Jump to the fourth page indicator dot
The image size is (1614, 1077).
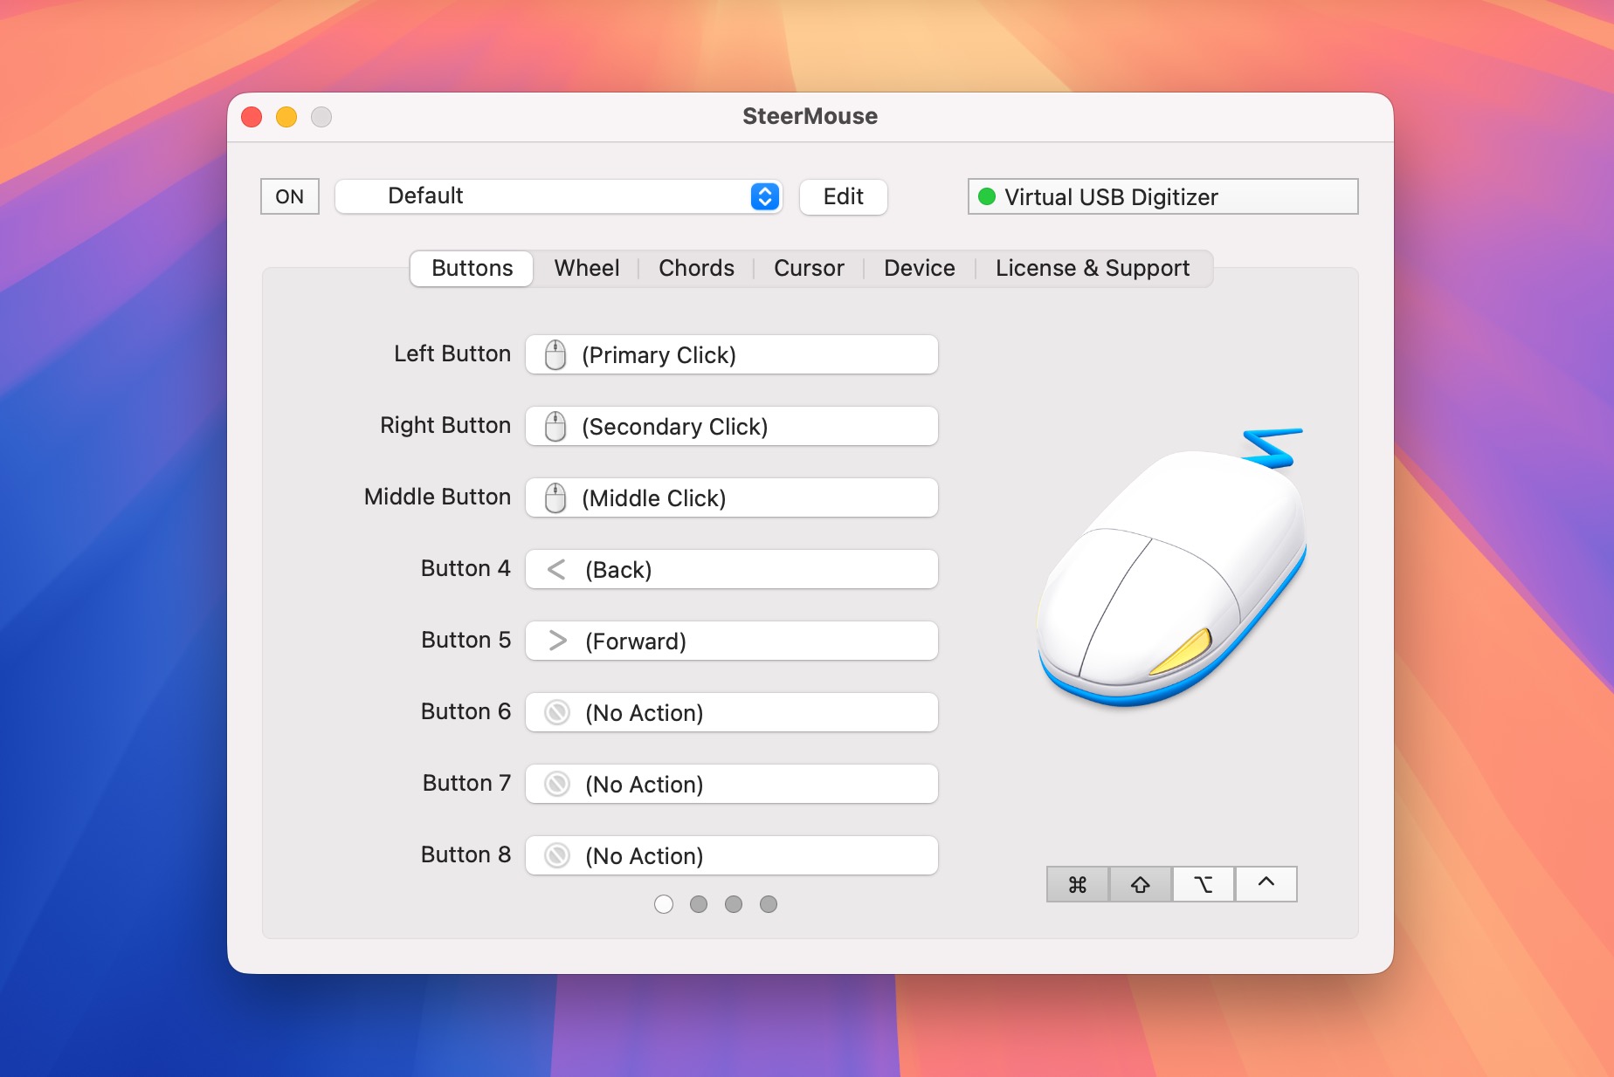pyautogui.click(x=769, y=904)
